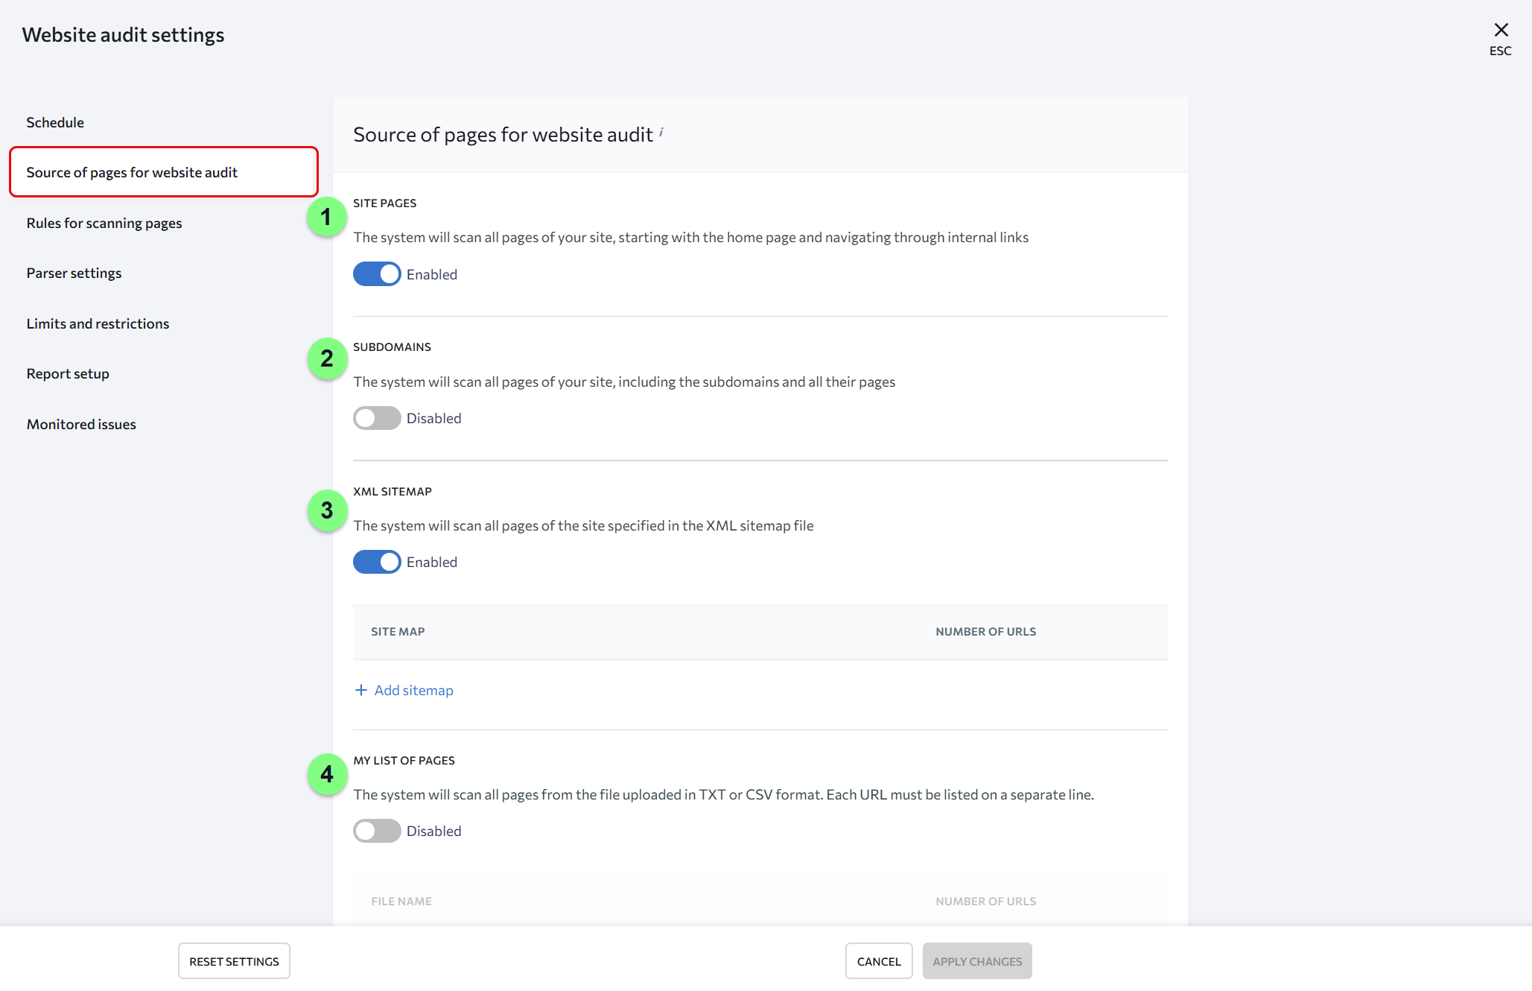Click the Apply Changes button
1532x991 pixels.
[x=977, y=961]
